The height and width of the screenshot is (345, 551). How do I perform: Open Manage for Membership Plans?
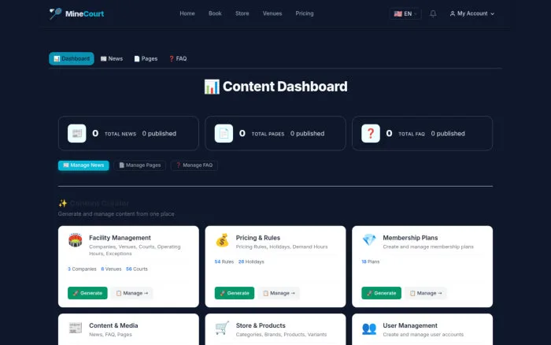click(426, 293)
